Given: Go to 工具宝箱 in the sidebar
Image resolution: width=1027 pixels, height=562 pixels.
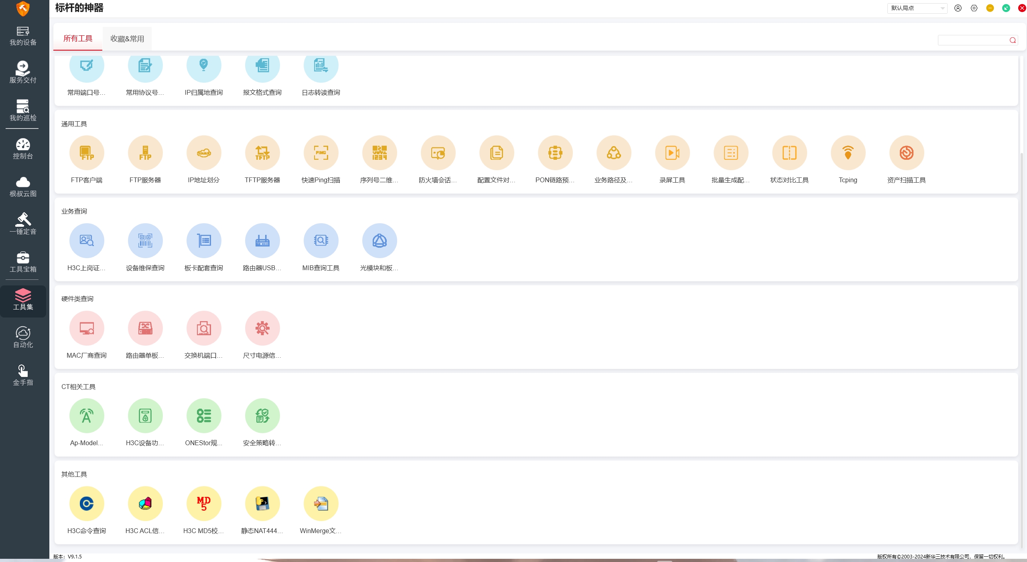Looking at the screenshot, I should [23, 262].
